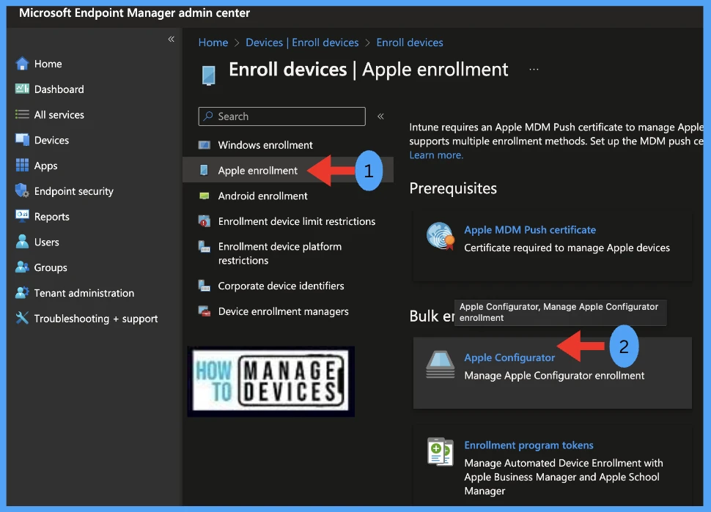This screenshot has height=512, width=711.
Task: Open Reports in the sidebar
Action: [52, 217]
